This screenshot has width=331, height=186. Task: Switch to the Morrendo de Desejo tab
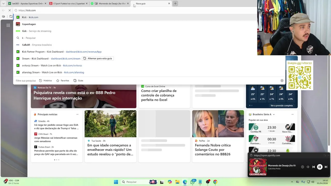click(110, 3)
